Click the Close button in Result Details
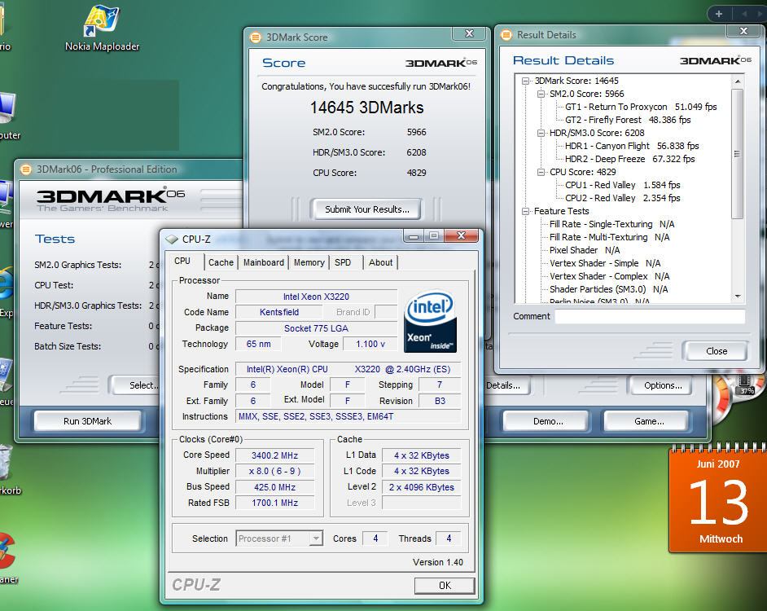767x611 pixels. pyautogui.click(x=717, y=351)
